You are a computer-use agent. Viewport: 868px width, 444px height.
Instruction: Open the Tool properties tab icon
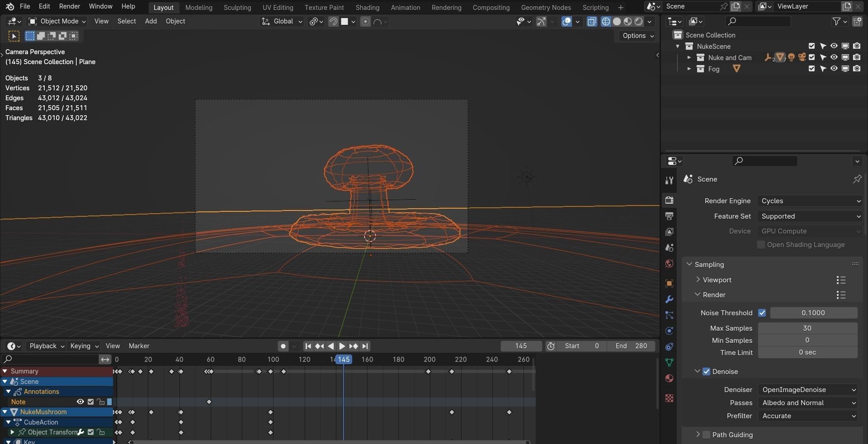[670, 180]
